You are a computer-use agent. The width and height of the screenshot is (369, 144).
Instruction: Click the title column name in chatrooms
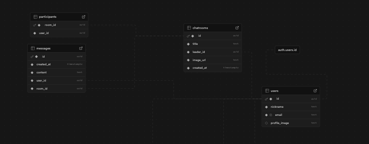[195, 44]
